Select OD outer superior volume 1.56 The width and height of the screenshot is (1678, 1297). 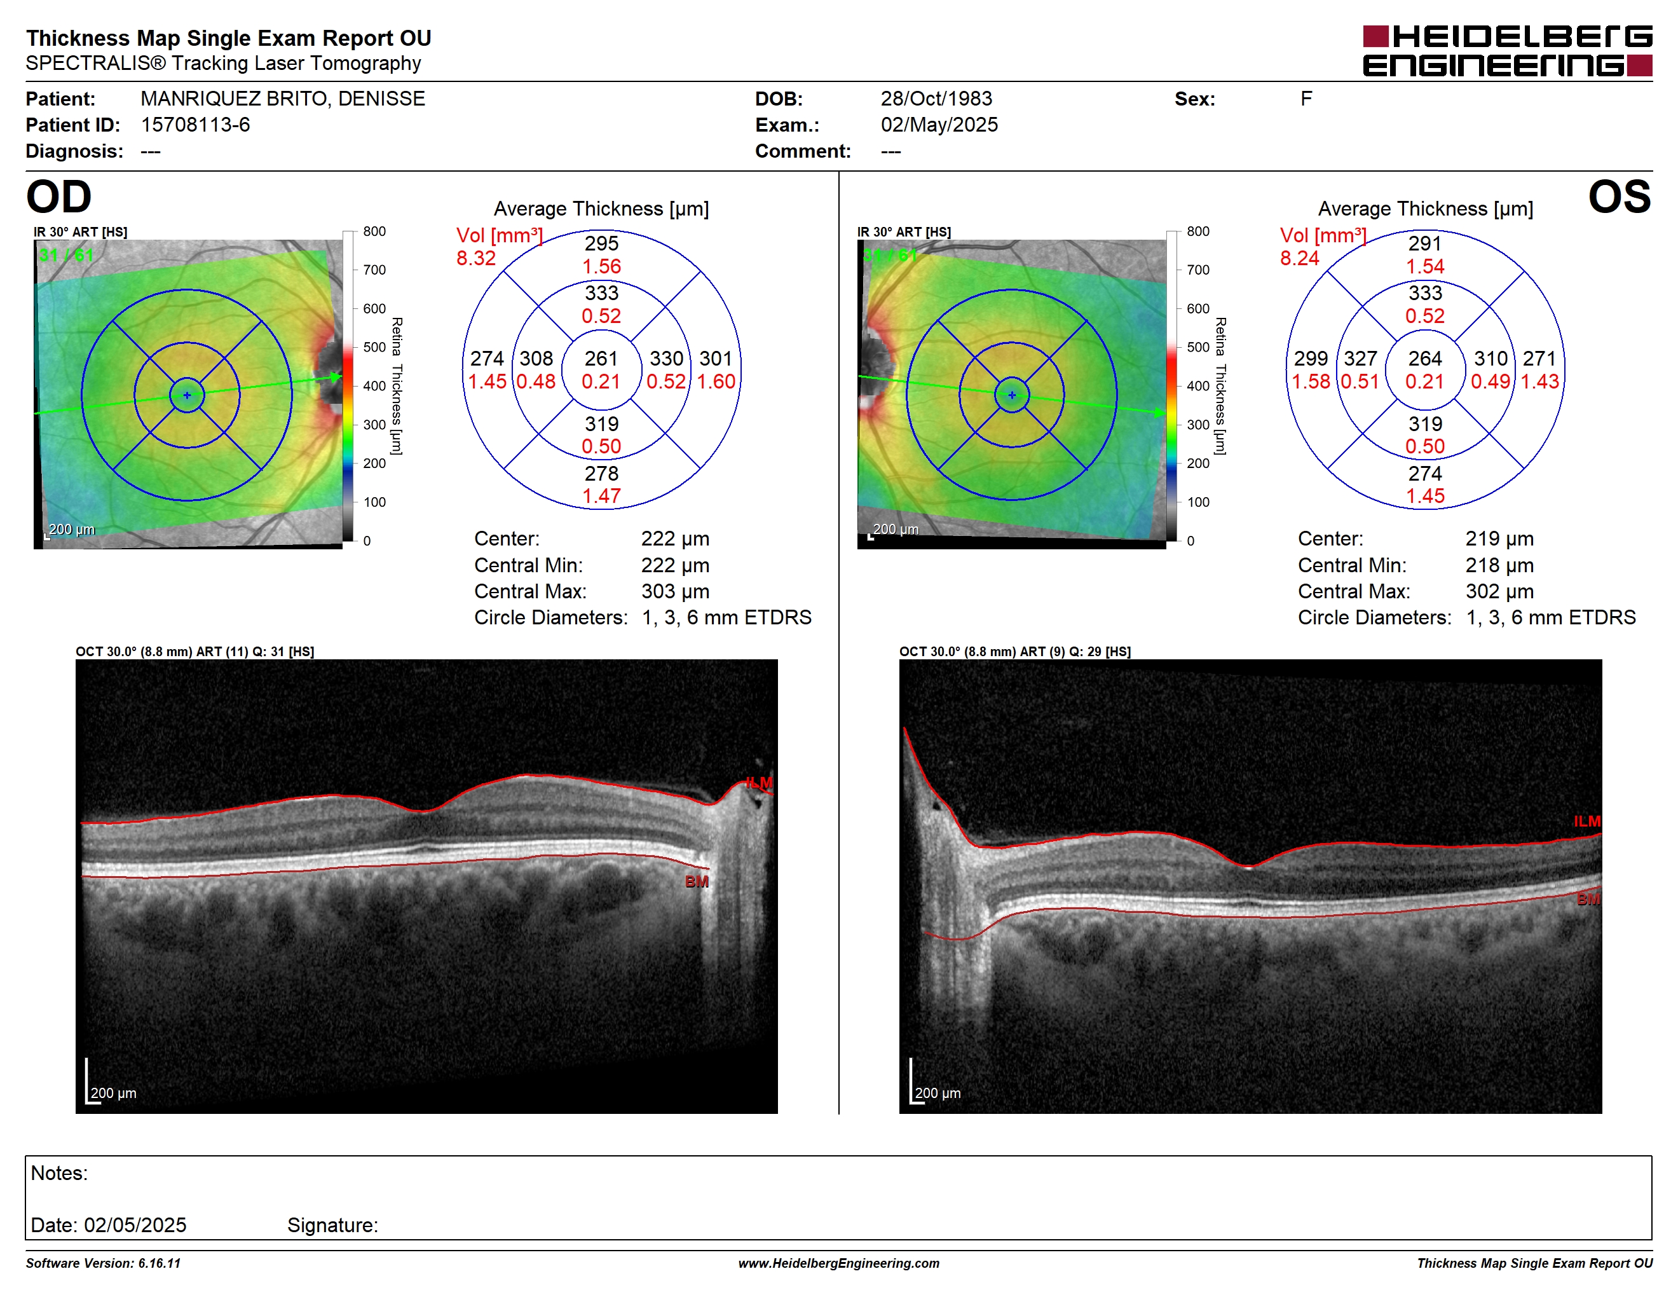click(601, 266)
